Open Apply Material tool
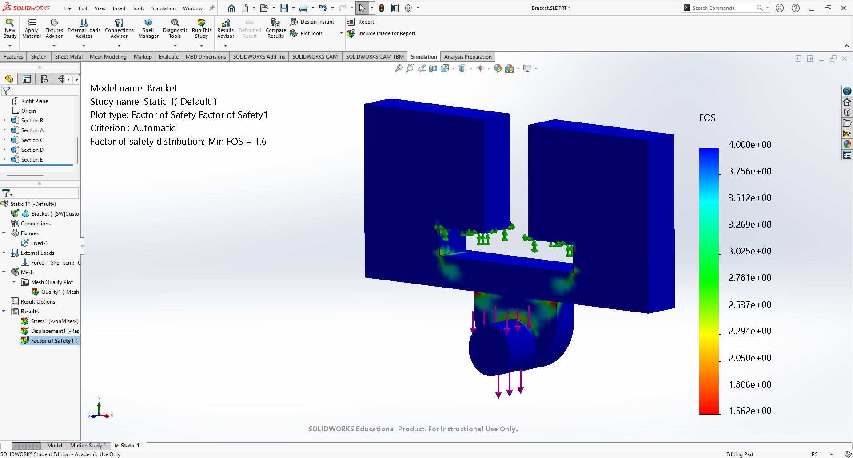This screenshot has width=853, height=458. click(32, 28)
